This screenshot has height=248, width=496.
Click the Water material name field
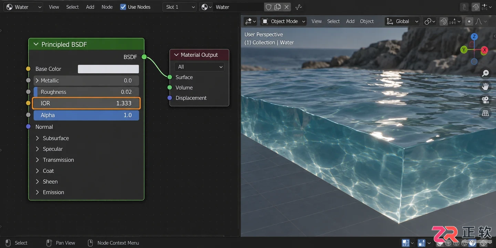pyautogui.click(x=238, y=7)
